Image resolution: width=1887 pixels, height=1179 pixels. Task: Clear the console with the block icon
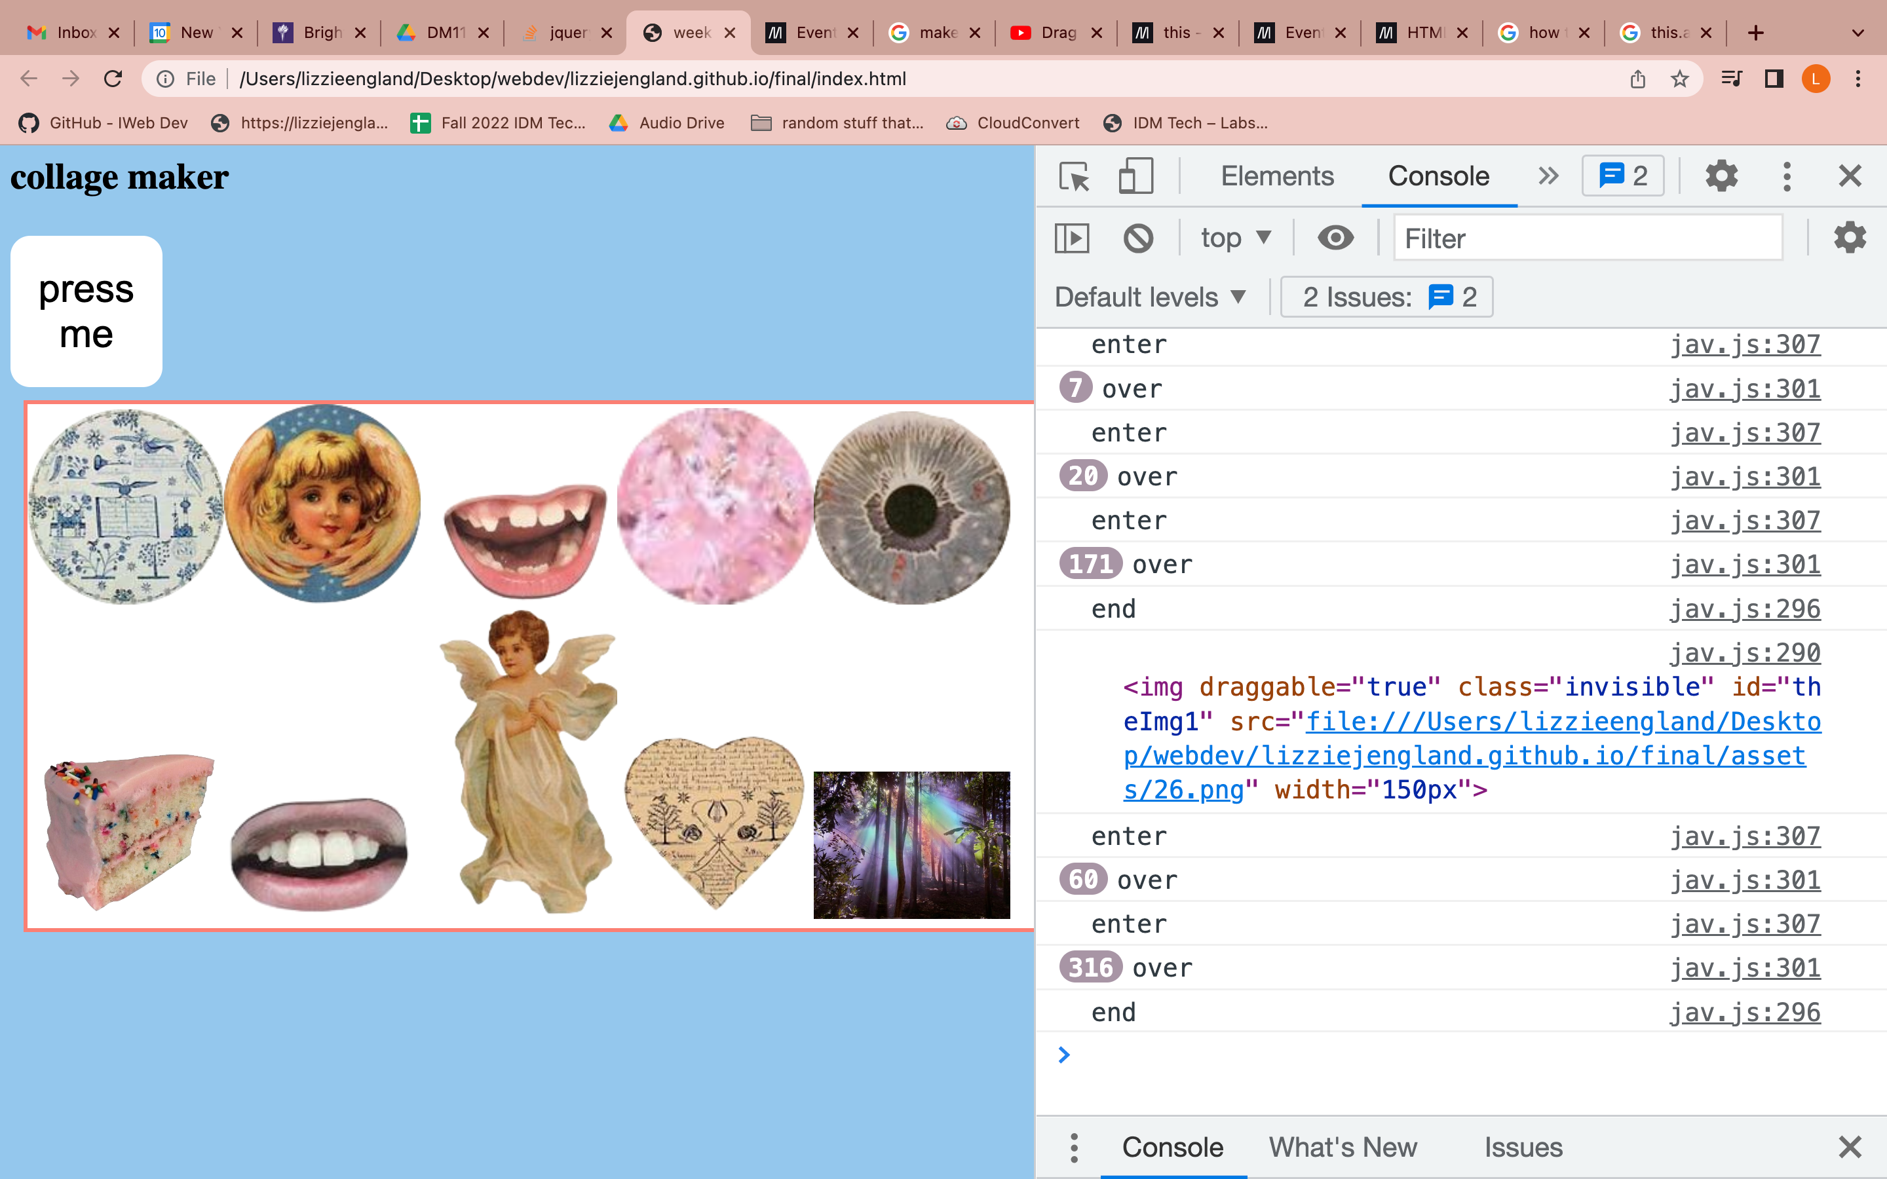(1137, 238)
